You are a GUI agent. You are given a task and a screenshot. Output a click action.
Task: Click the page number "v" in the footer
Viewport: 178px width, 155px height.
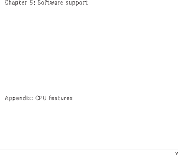(x=176, y=153)
